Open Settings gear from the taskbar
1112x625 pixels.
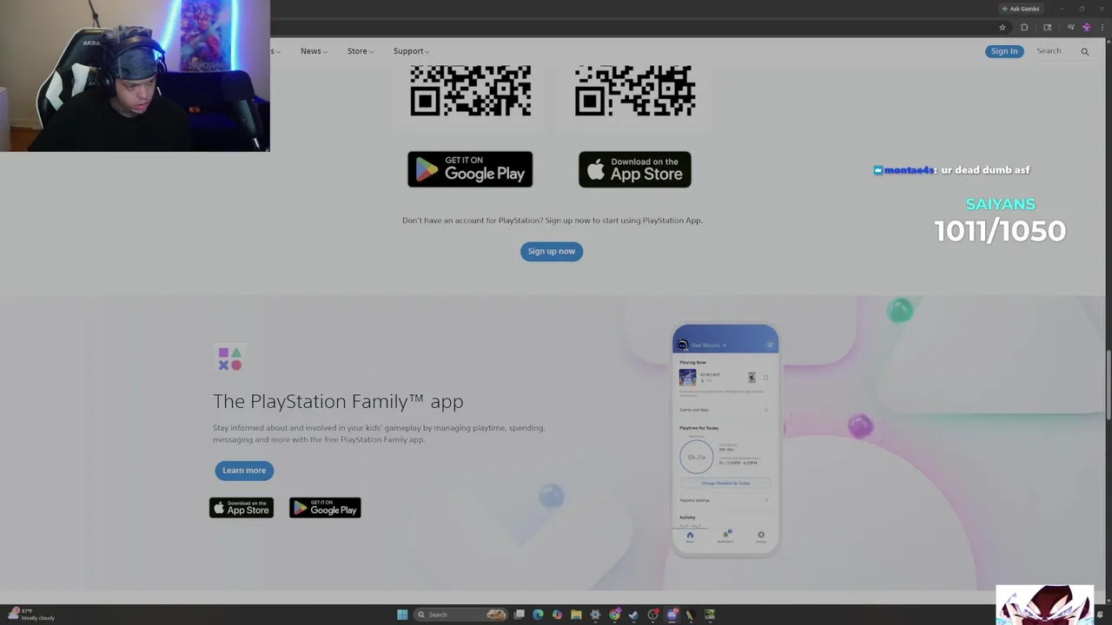[x=595, y=615]
